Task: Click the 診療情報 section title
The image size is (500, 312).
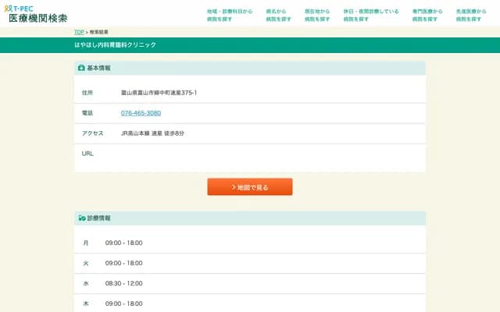Action: tap(99, 218)
